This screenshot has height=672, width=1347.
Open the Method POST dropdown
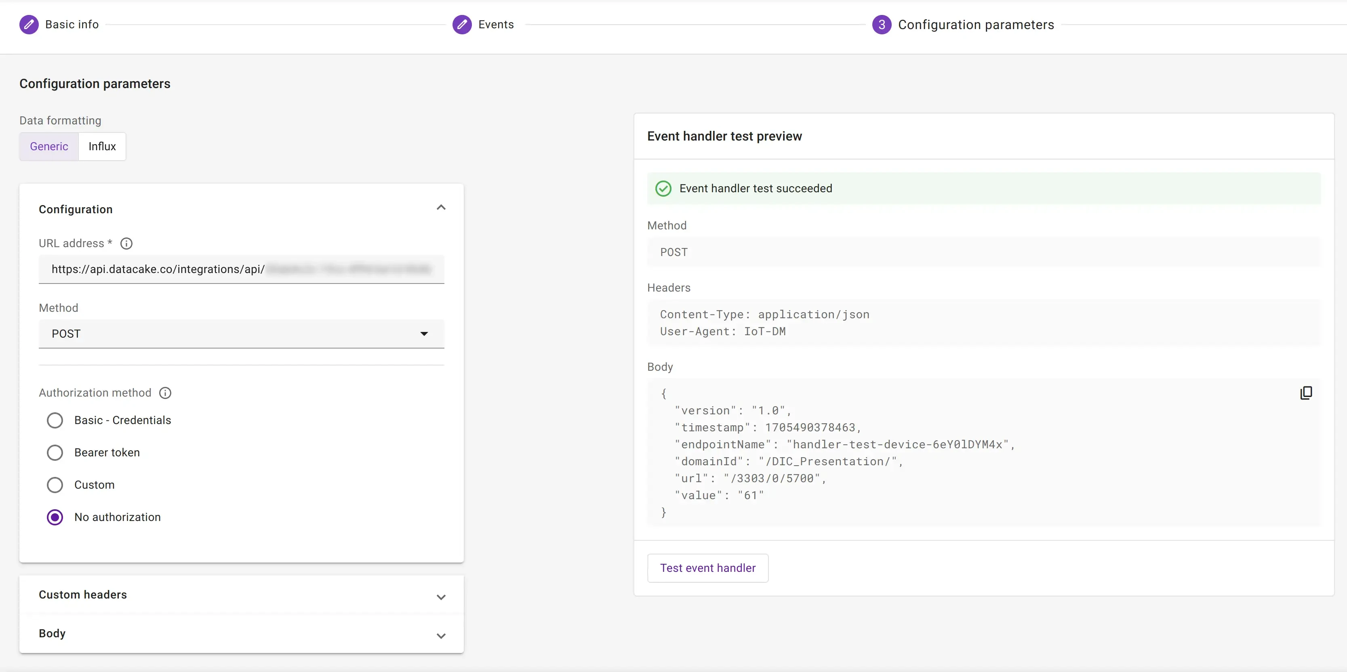(x=241, y=334)
